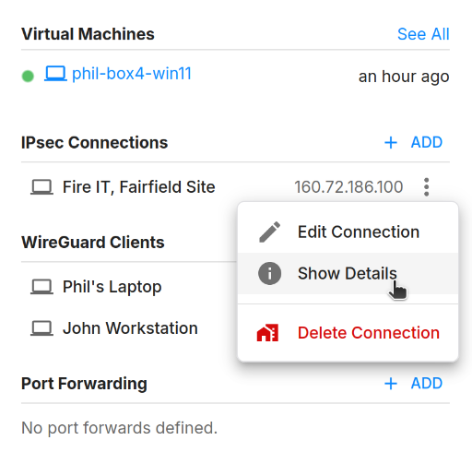The width and height of the screenshot is (472, 452).
Task: Open the phil-box4-win11 virtual machine link
Action: tap(132, 74)
